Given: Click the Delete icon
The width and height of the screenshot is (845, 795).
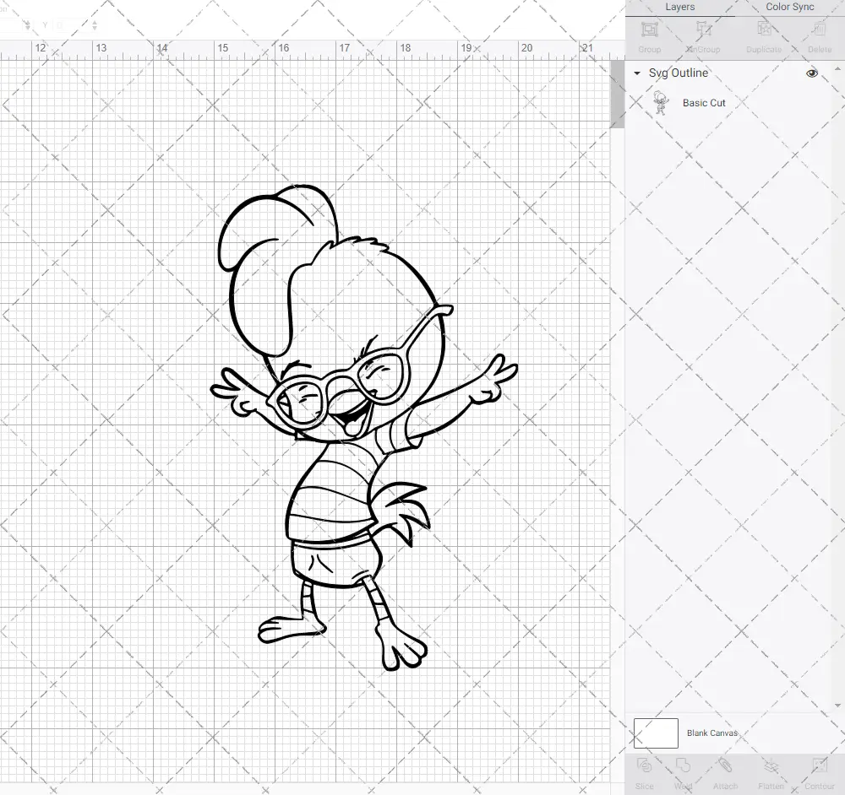Looking at the screenshot, I should pos(819,30).
